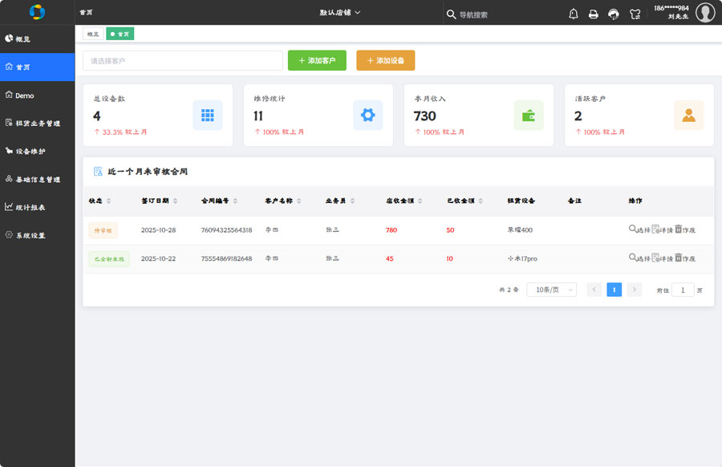Open 租赁业务管理 in the sidebar
Image resolution: width=722 pixels, height=467 pixels.
coord(38,124)
